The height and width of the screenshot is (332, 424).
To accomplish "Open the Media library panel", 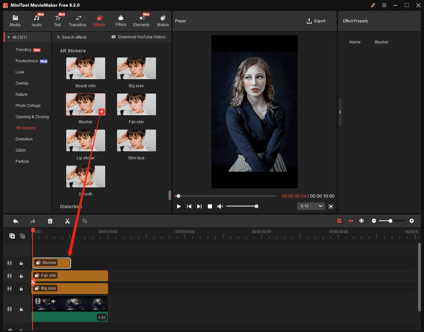I will 15,20.
